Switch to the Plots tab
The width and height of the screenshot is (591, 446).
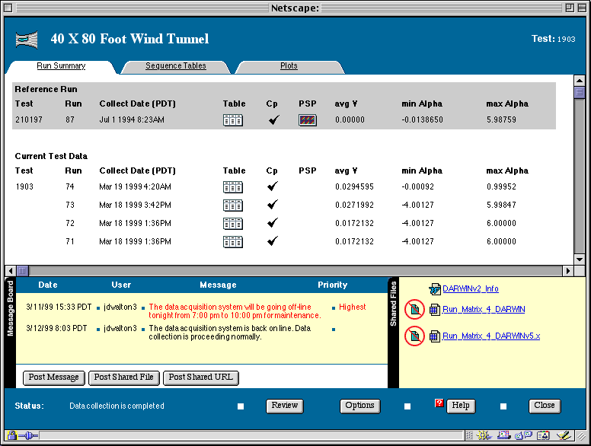(x=289, y=66)
